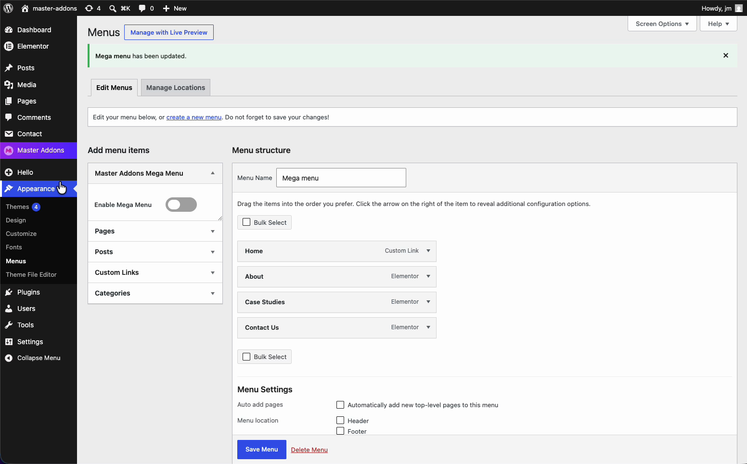Click the Plugins plug icon in sidebar
The height and width of the screenshot is (464, 747).
tap(9, 292)
